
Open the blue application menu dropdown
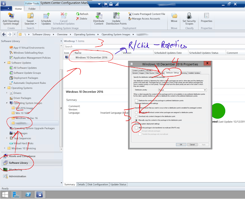click(6, 8)
